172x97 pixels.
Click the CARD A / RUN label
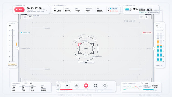pyautogui.click(x=99, y=91)
